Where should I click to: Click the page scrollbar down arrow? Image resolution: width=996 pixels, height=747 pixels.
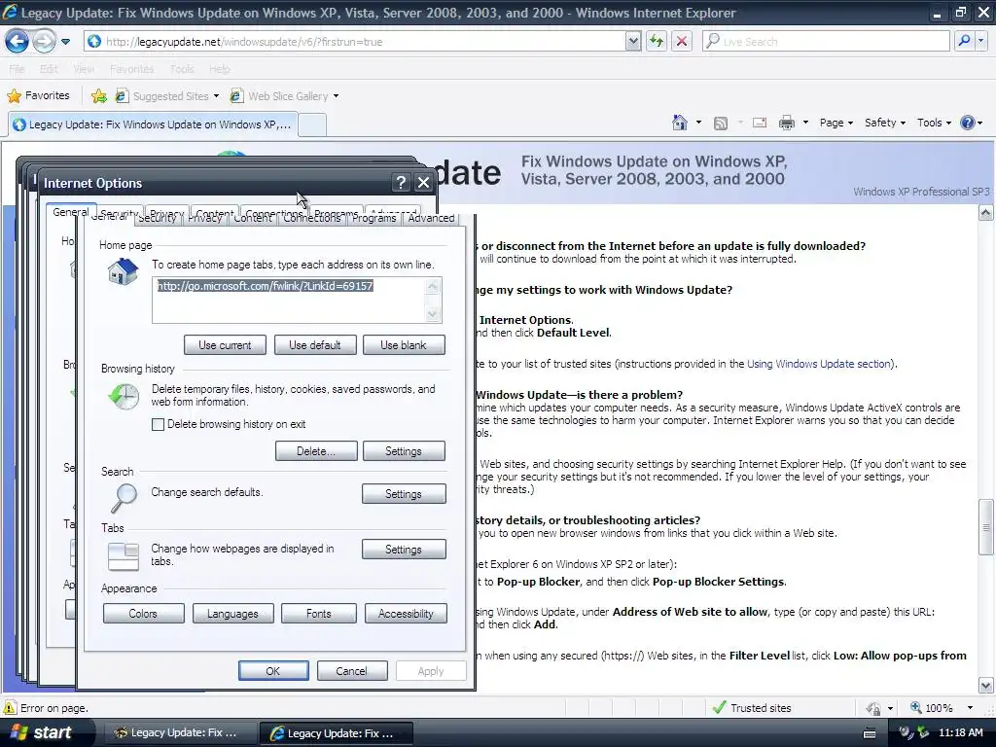(x=986, y=686)
